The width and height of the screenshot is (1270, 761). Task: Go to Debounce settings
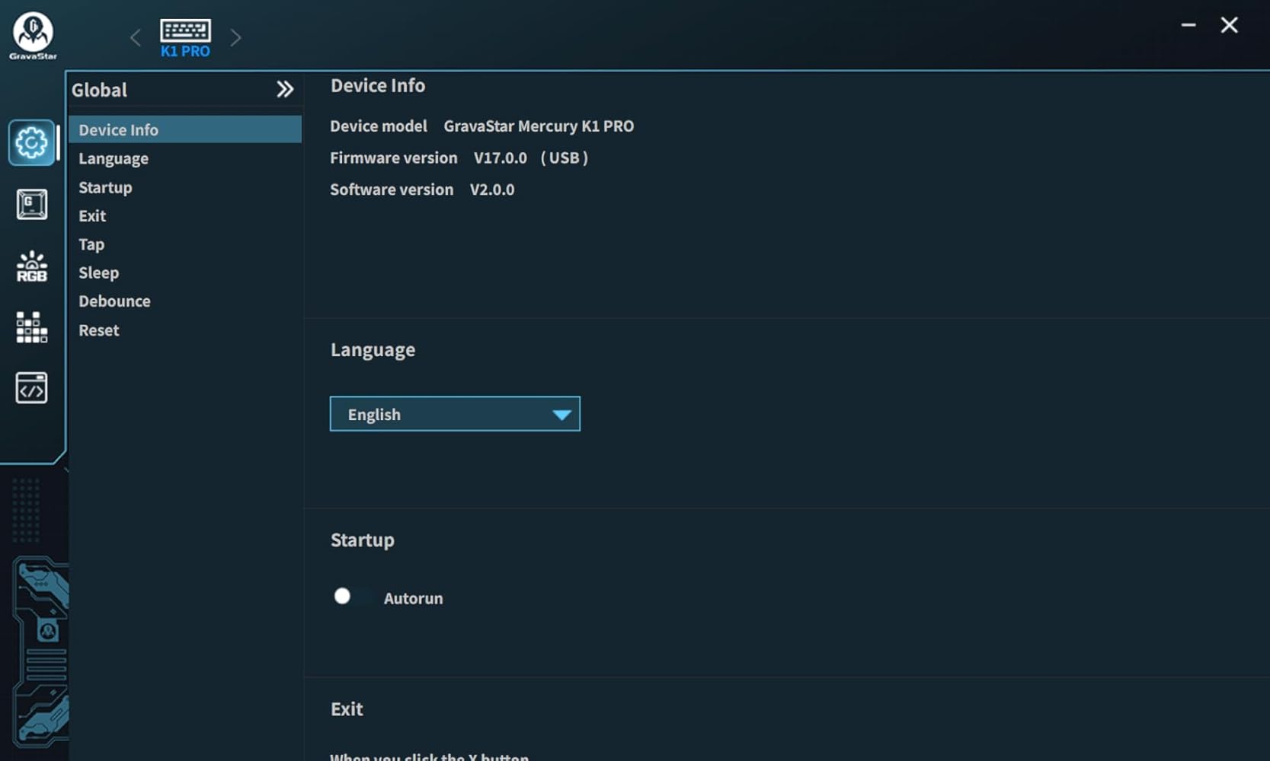tap(114, 301)
